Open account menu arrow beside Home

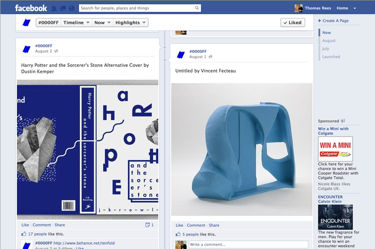(355, 9)
